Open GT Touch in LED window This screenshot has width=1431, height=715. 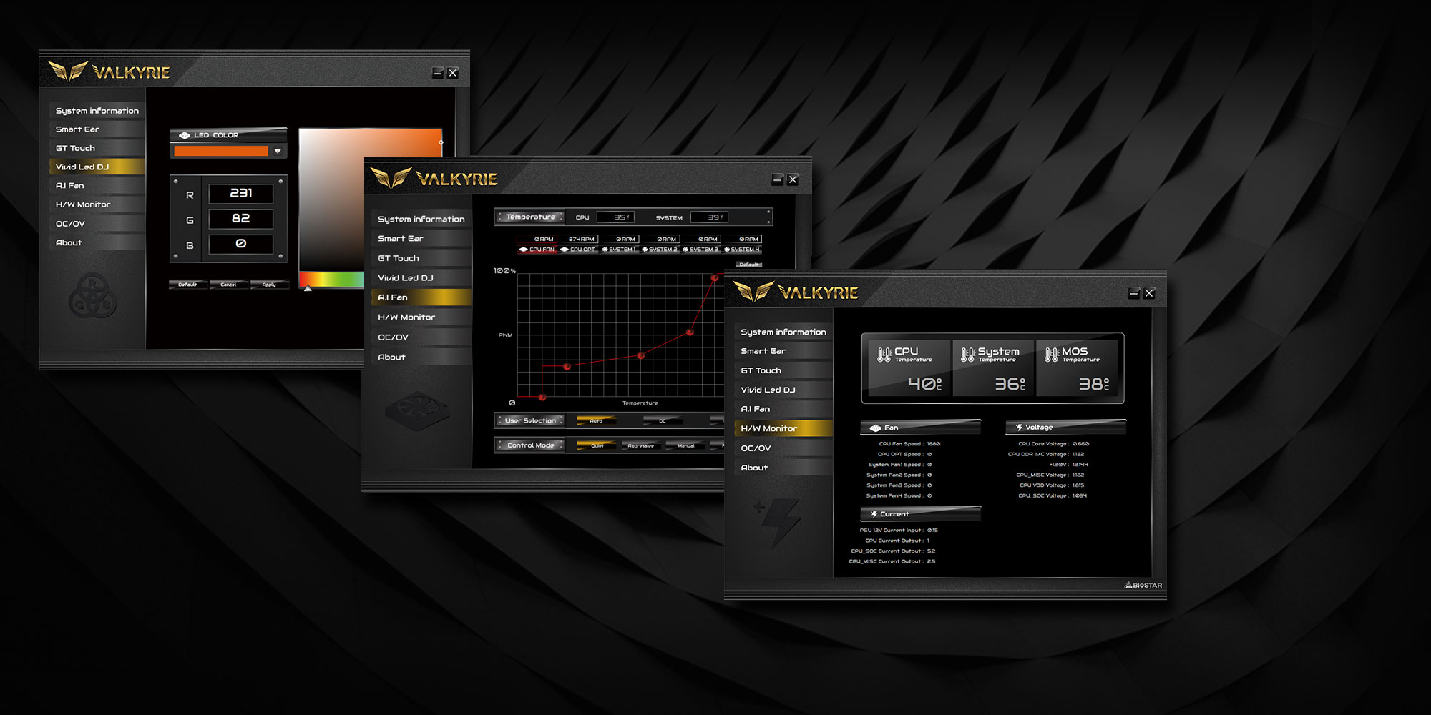point(97,148)
